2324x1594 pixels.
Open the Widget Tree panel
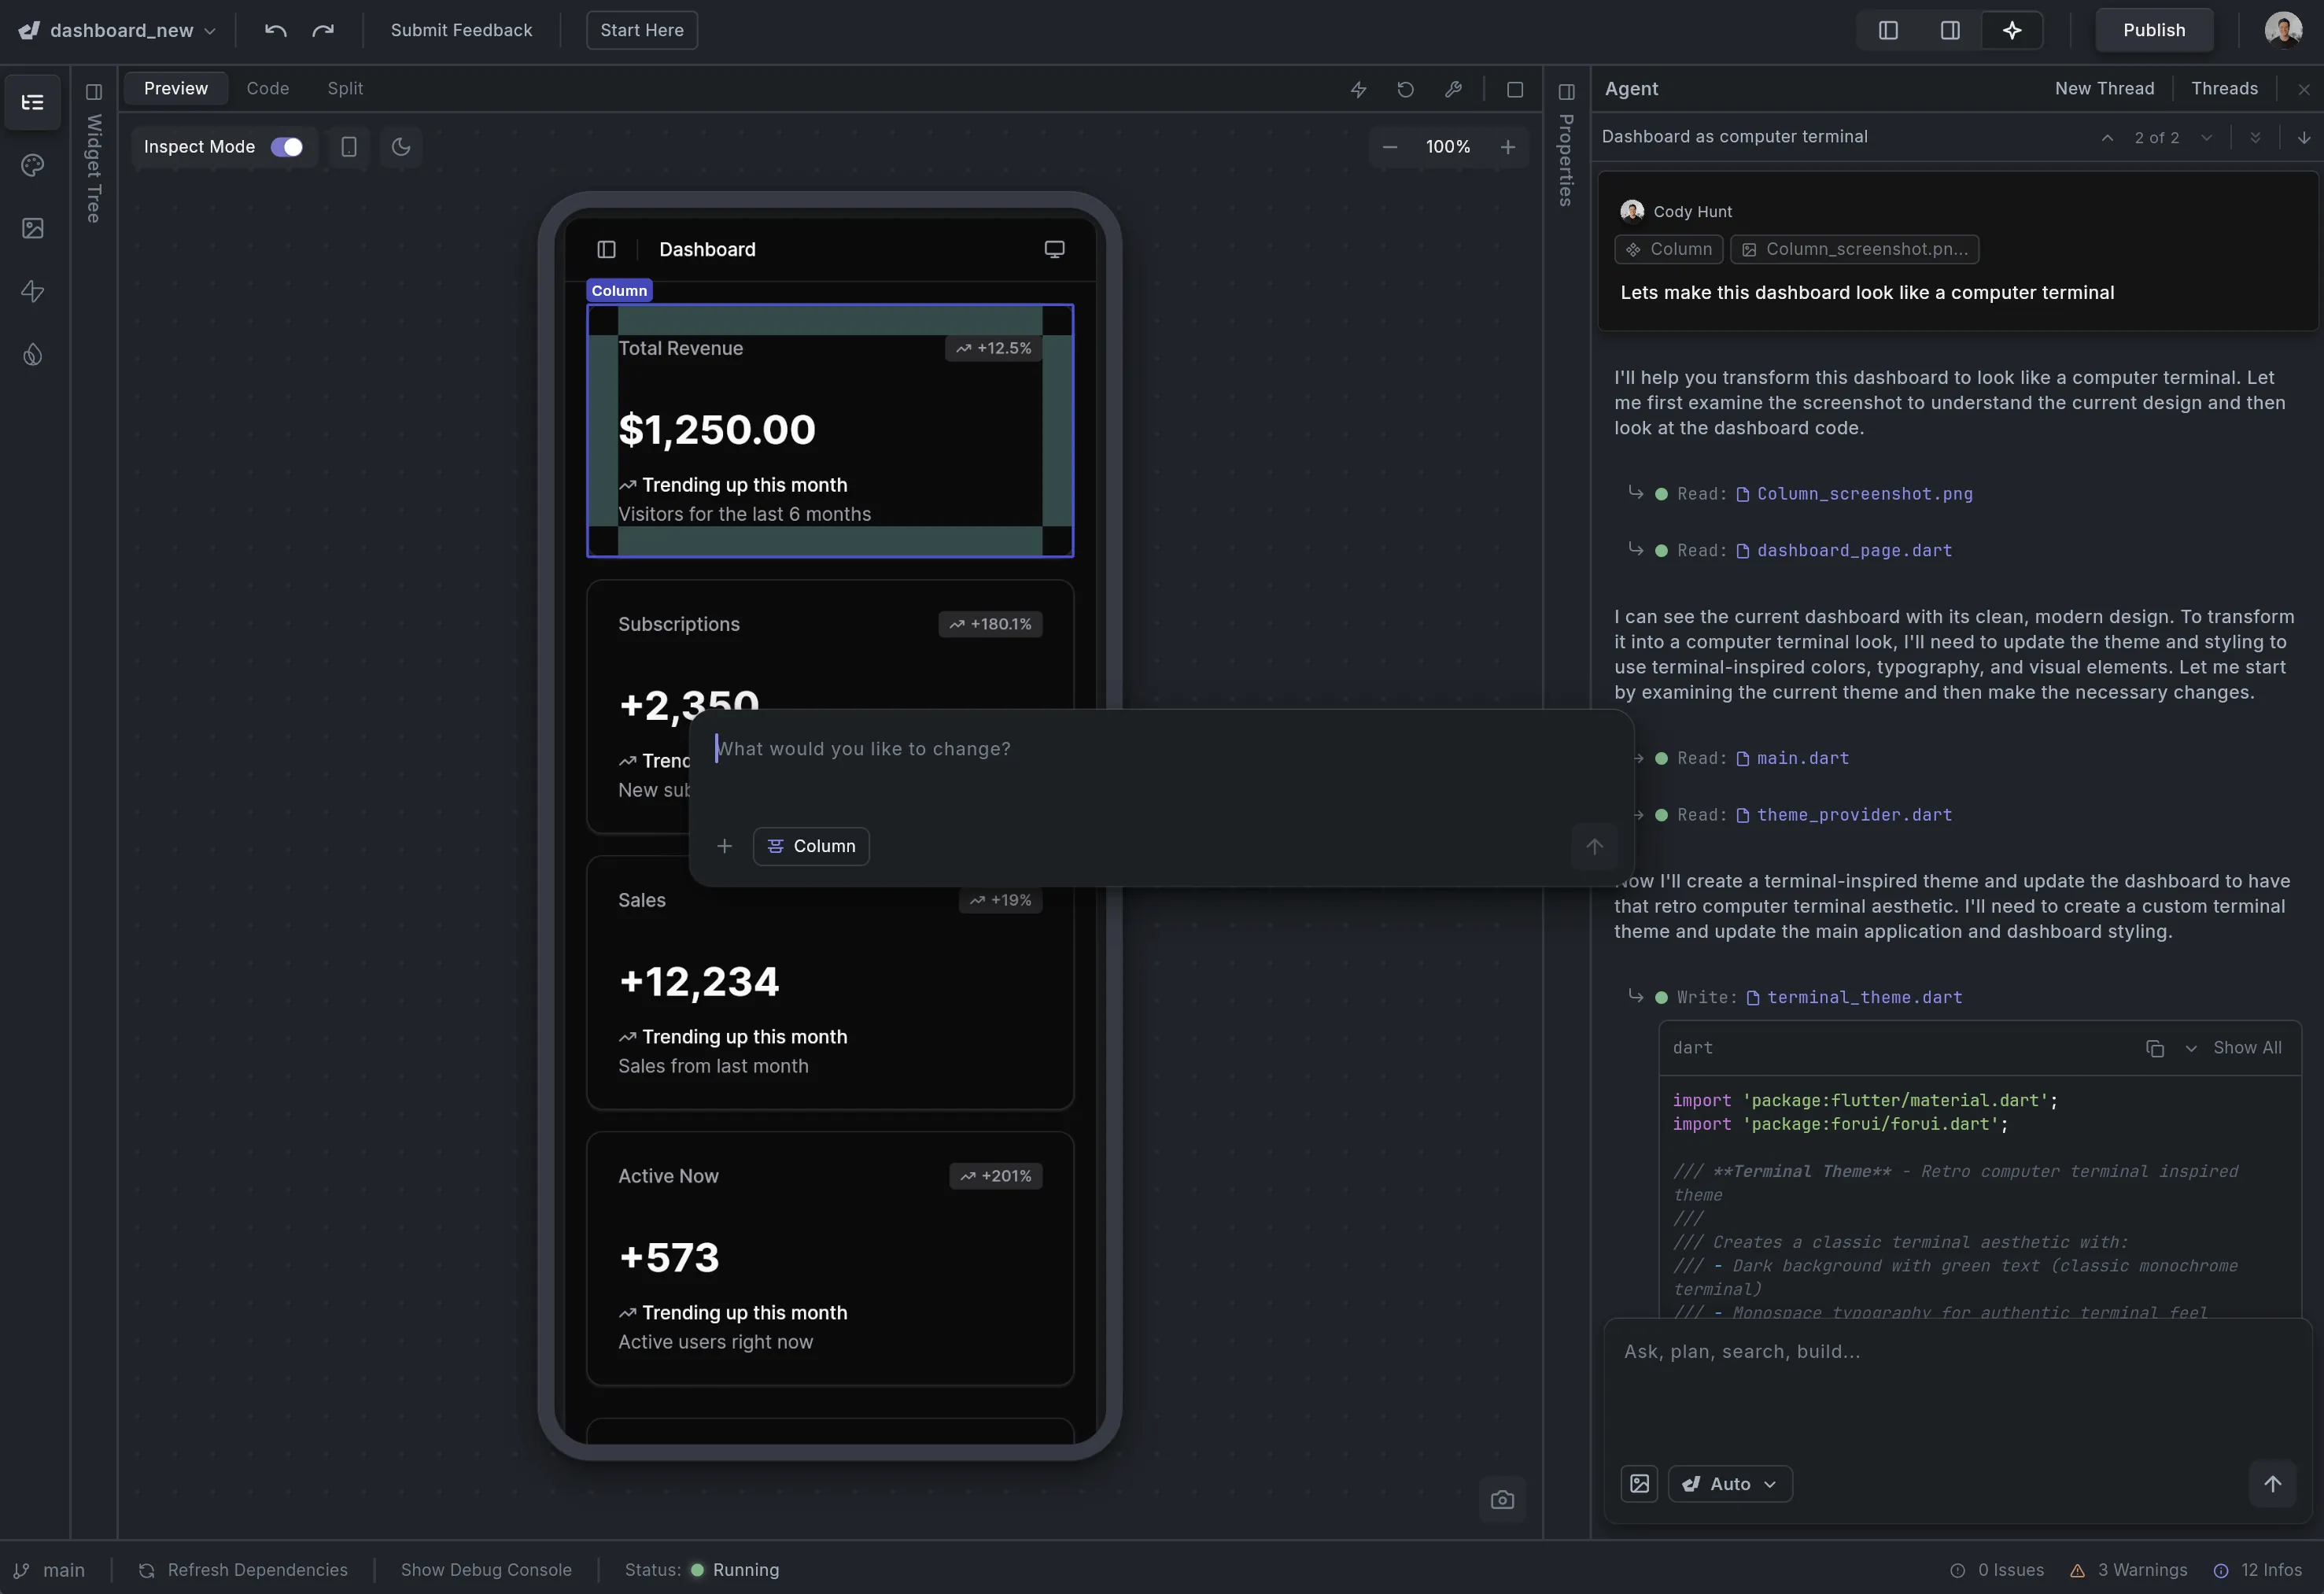pyautogui.click(x=33, y=102)
